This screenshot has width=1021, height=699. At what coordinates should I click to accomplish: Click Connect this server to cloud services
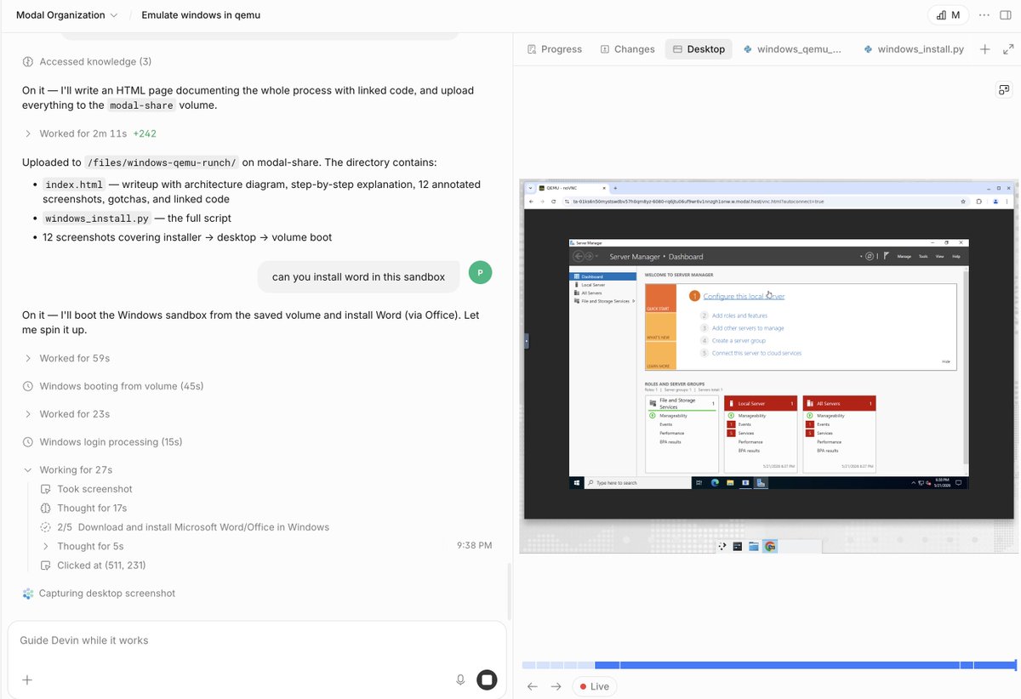(756, 353)
